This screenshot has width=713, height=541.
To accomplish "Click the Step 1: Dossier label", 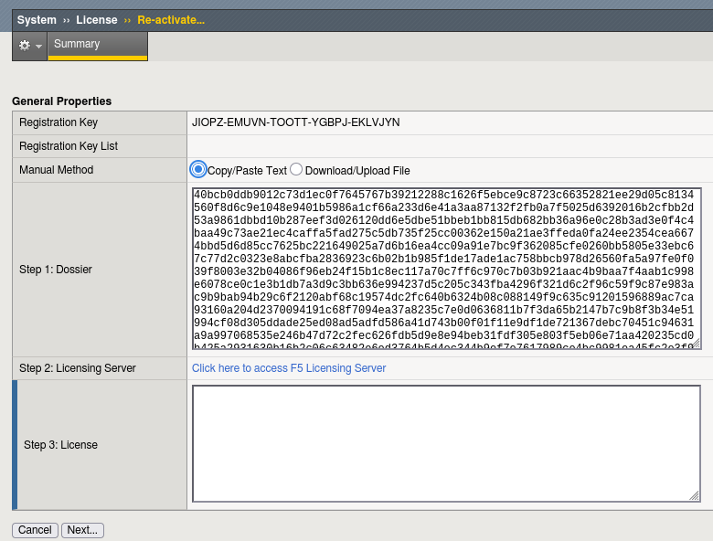I will (x=56, y=270).
